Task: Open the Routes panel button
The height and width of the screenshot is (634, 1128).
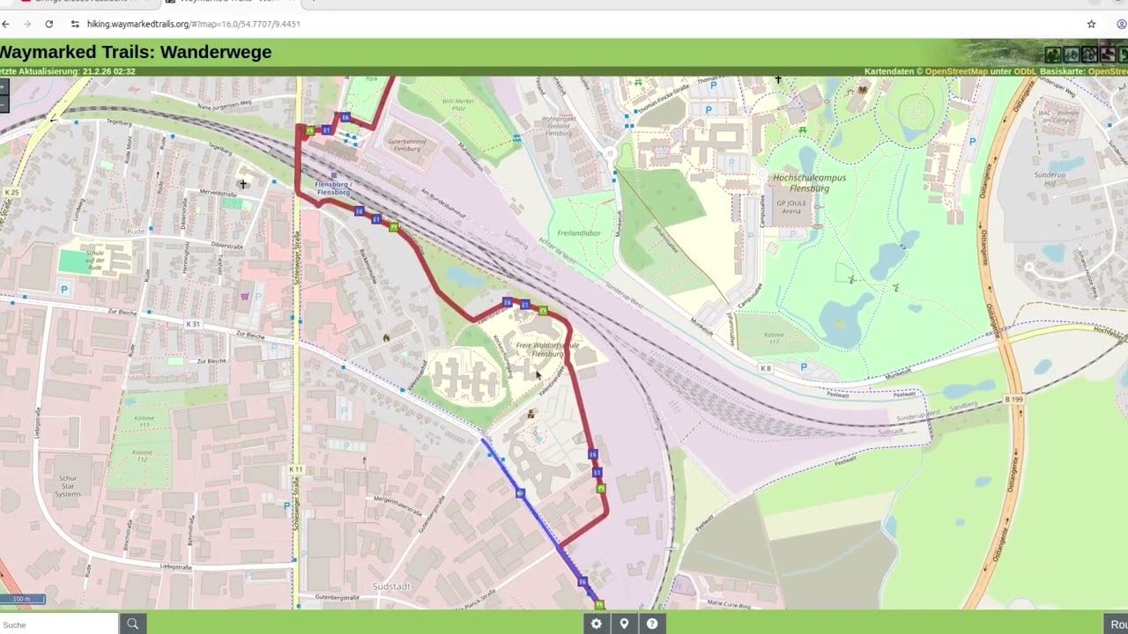Action: click(1116, 624)
